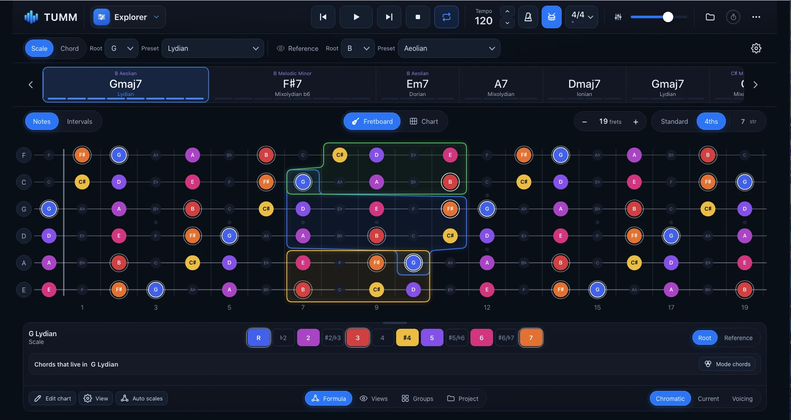
Task: Skip to the next chord
Action: click(x=389, y=17)
